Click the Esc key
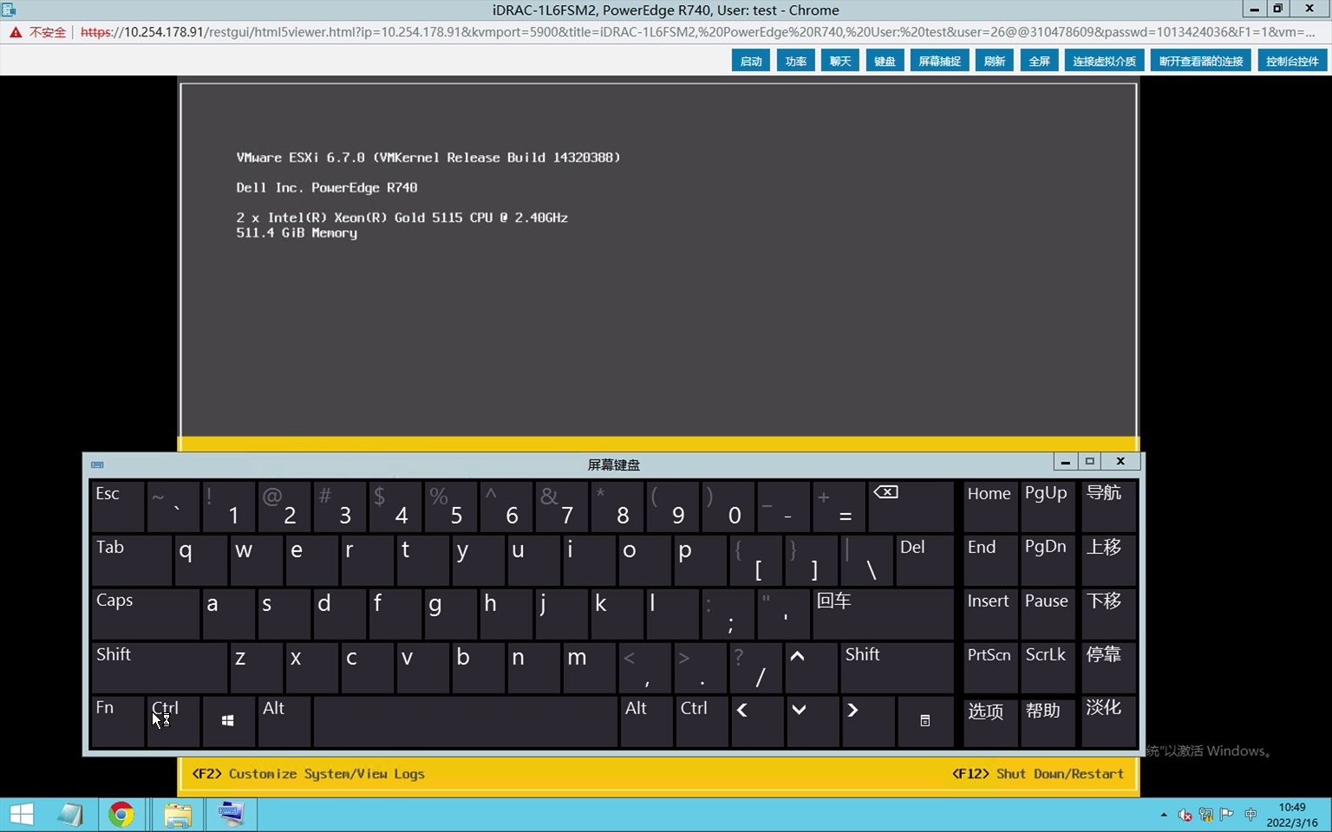This screenshot has height=832, width=1332. 117,507
